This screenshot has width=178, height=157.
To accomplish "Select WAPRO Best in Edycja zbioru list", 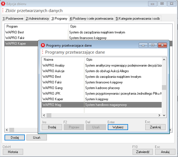I will 88,32.
